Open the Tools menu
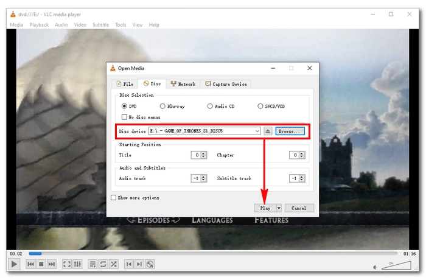 click(120, 25)
